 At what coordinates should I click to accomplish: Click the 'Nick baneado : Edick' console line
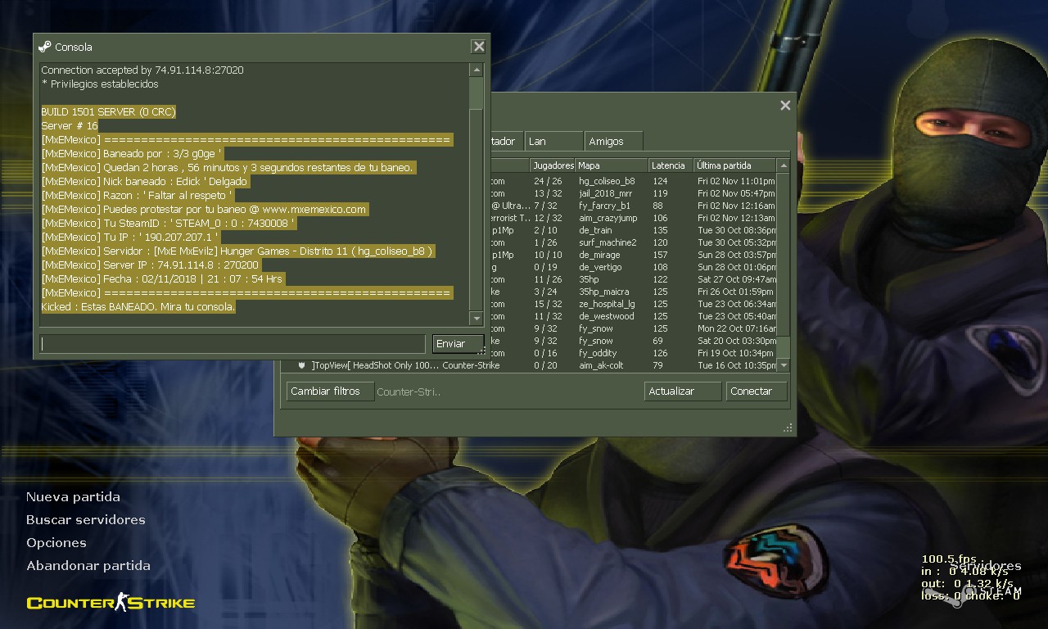click(x=144, y=181)
